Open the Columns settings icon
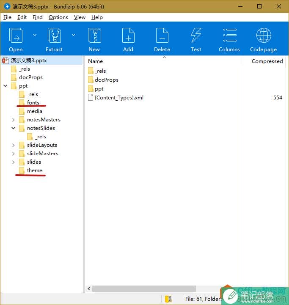Viewport: 289px width, 305px height. 230,35
